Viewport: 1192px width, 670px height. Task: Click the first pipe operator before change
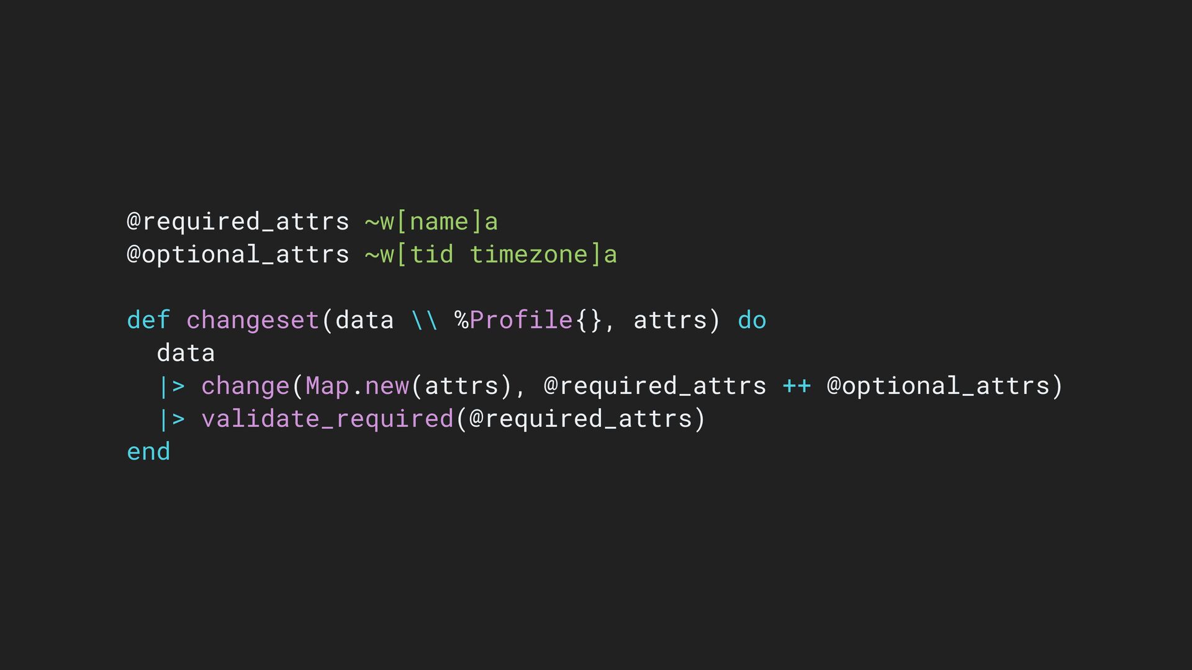point(171,386)
